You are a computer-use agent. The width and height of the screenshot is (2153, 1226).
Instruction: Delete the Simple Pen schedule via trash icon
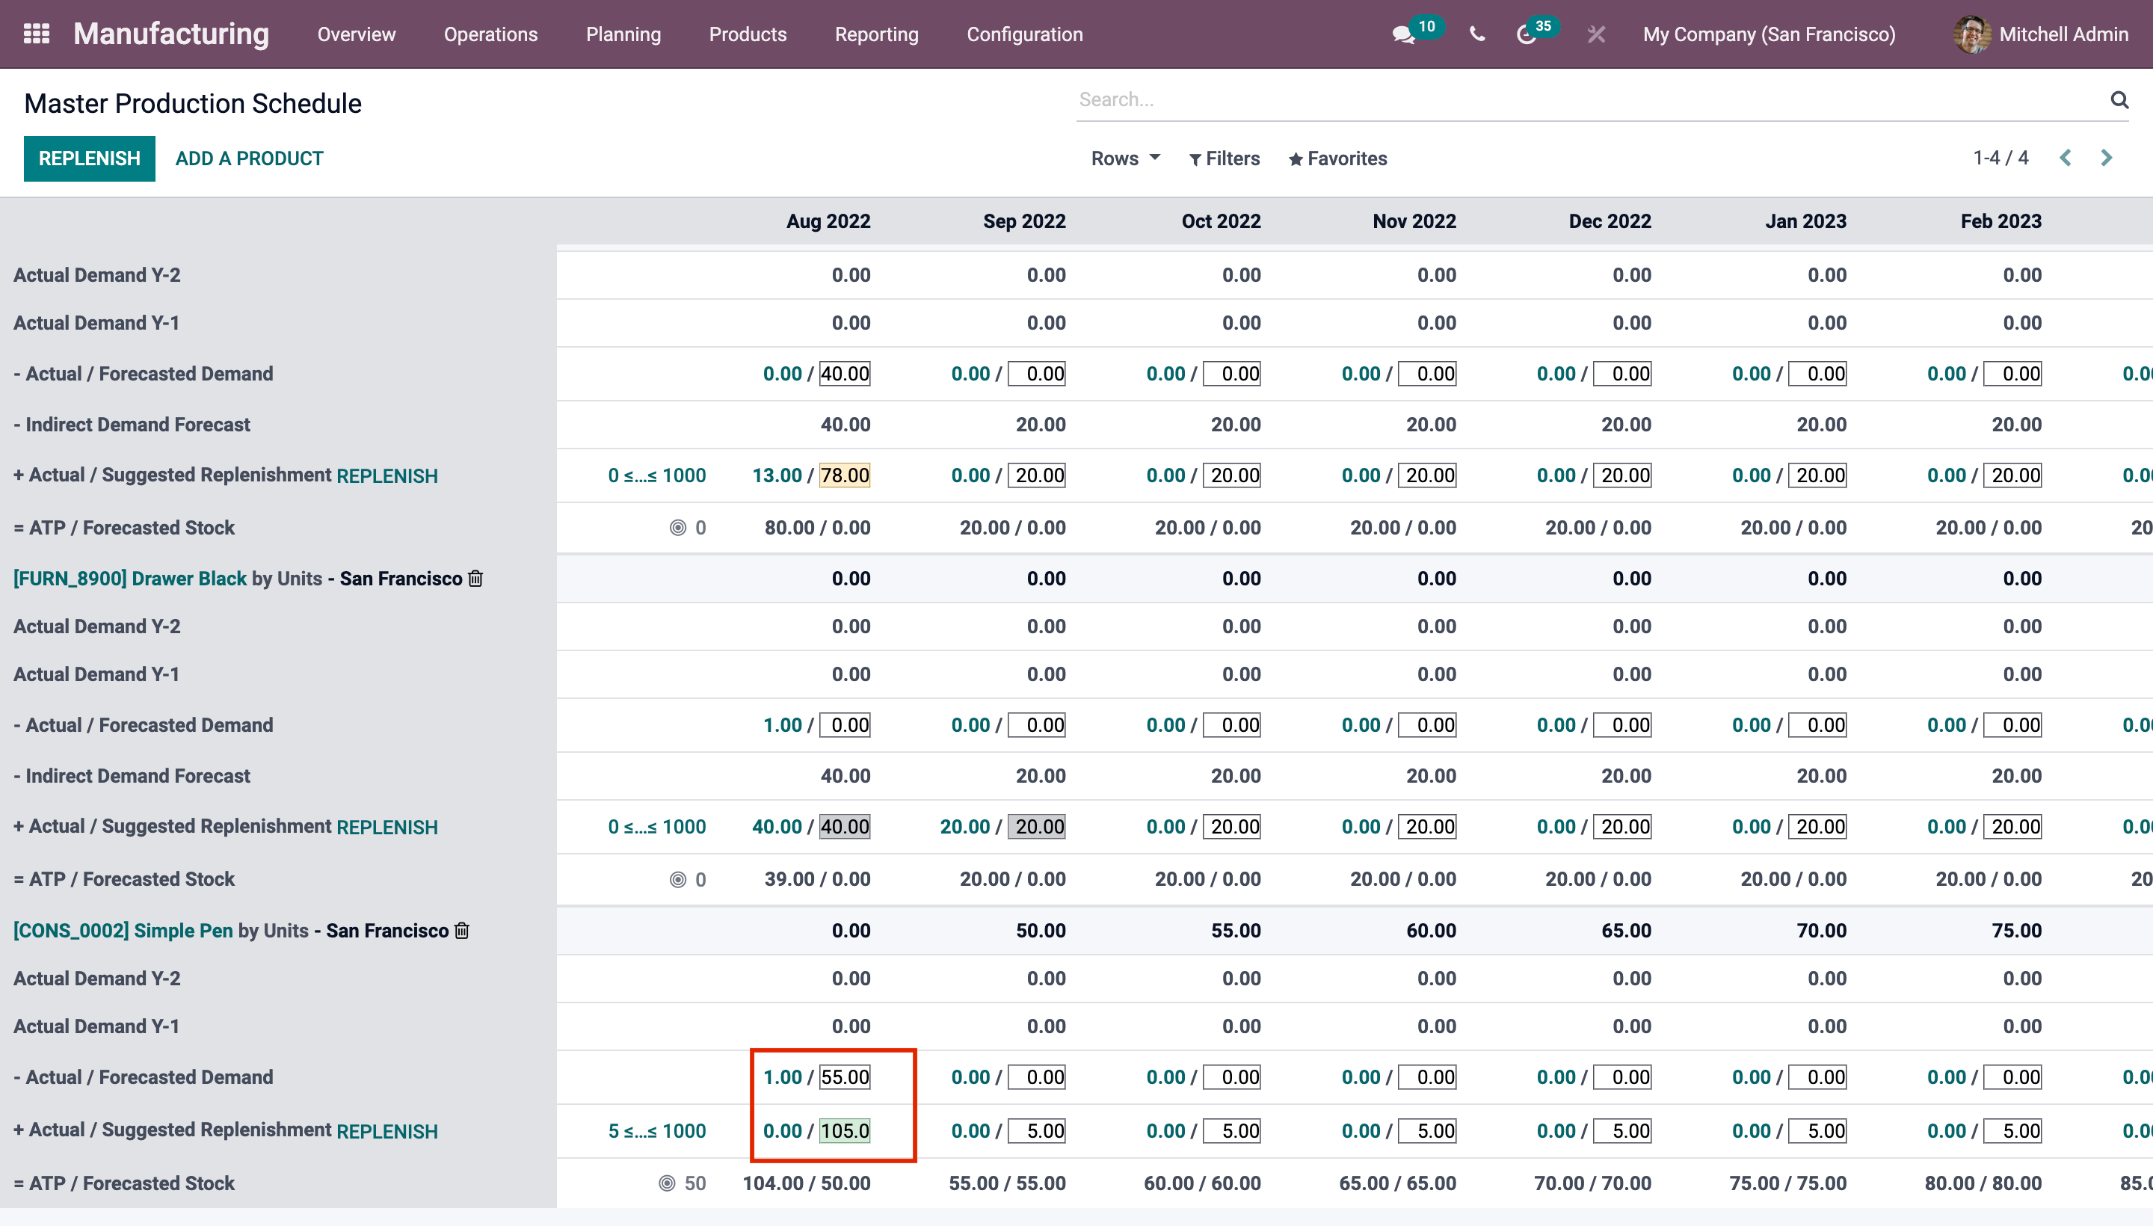(x=461, y=931)
